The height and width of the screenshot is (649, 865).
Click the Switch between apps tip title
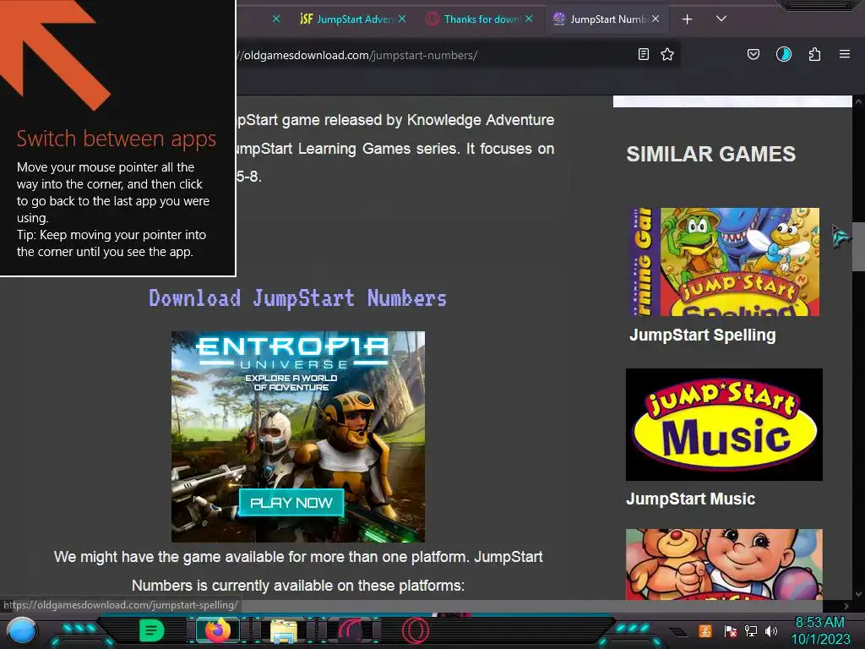pos(116,139)
